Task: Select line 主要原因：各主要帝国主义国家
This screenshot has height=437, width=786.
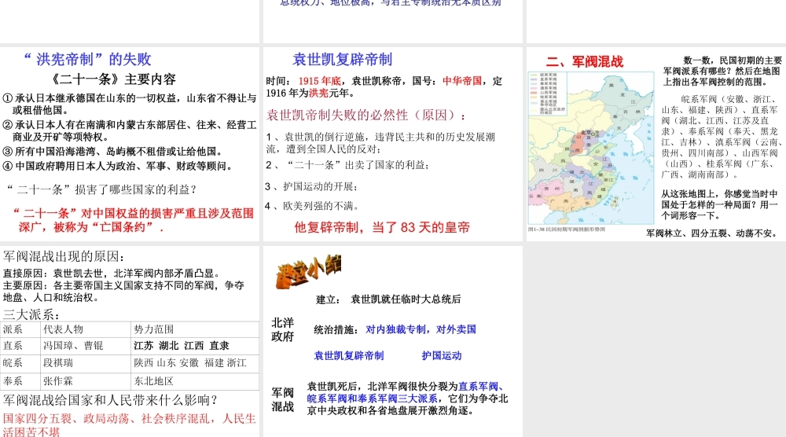Action: tap(123, 291)
